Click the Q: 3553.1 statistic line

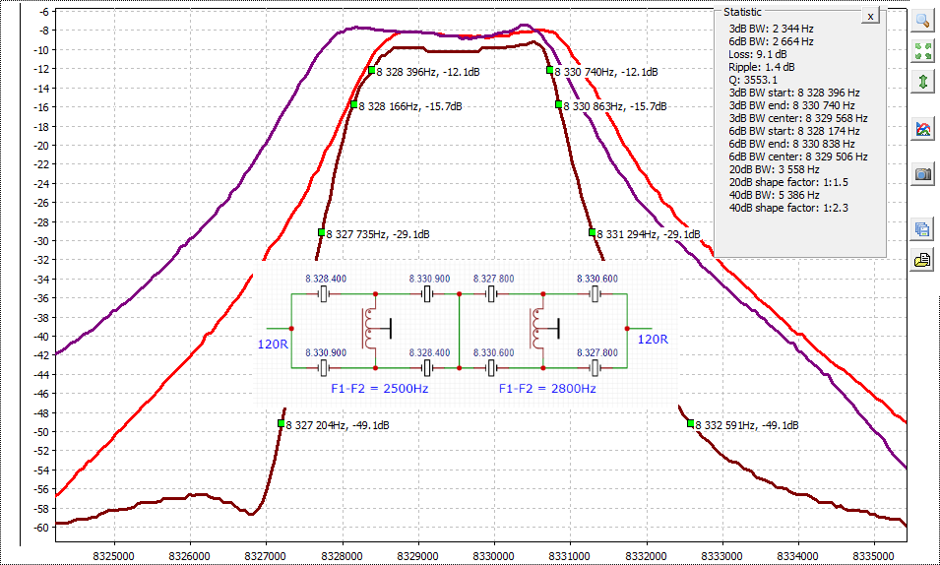pos(753,80)
